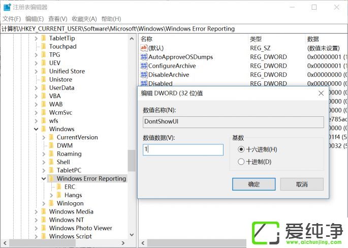Click the UEV folder icon
Image resolution: width=348 pixels, height=248 pixels.
click(x=44, y=63)
